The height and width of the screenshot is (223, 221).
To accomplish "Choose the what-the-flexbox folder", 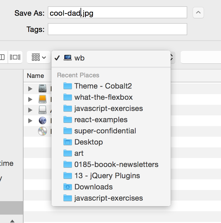I will pos(111,97).
